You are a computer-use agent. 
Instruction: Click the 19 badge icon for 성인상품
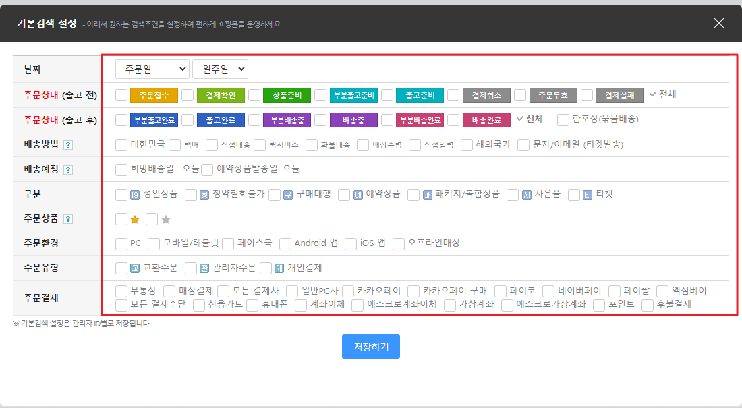click(135, 195)
